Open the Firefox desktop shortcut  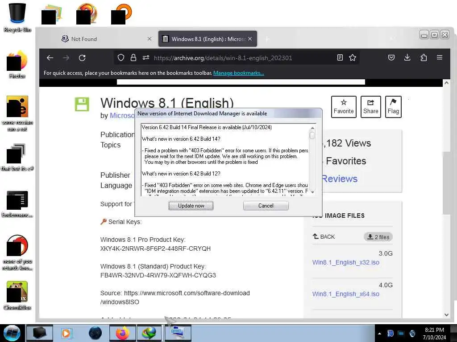click(x=17, y=64)
